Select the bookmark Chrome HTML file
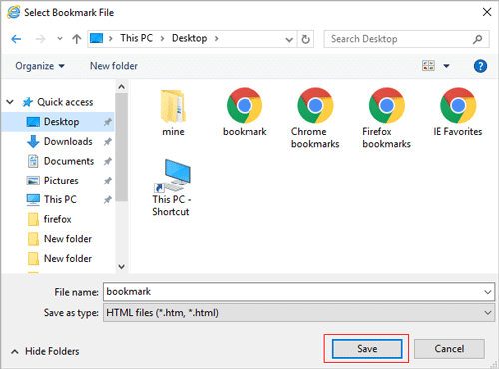Viewport: 499px width, 369px height. coord(245,113)
